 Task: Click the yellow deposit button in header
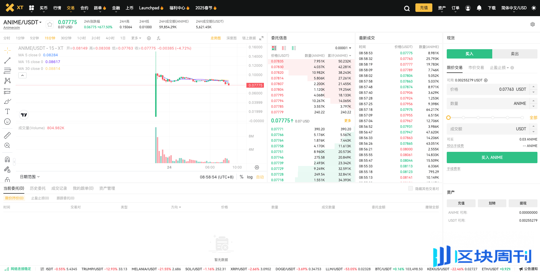[x=424, y=8]
